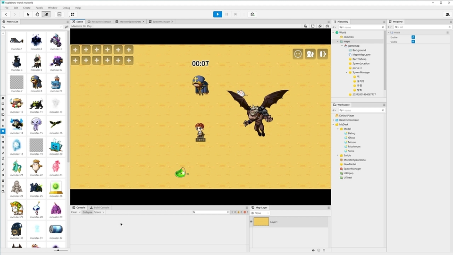
Task: Click the preset list filter settings icon
Action: pos(67,27)
